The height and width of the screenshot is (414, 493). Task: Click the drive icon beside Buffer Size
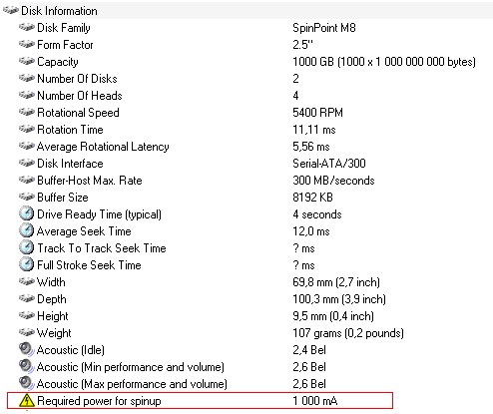(27, 197)
